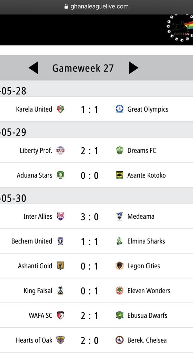The image size is (193, 355).
Task: Click the Inter Allies club badge
Action: click(60, 216)
